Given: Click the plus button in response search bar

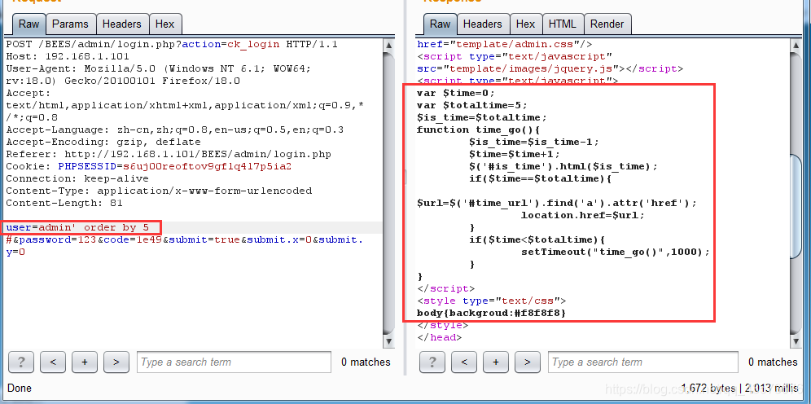Looking at the screenshot, I should pyautogui.click(x=496, y=362).
